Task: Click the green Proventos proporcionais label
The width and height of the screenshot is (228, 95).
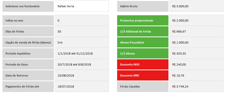Action: (143, 20)
